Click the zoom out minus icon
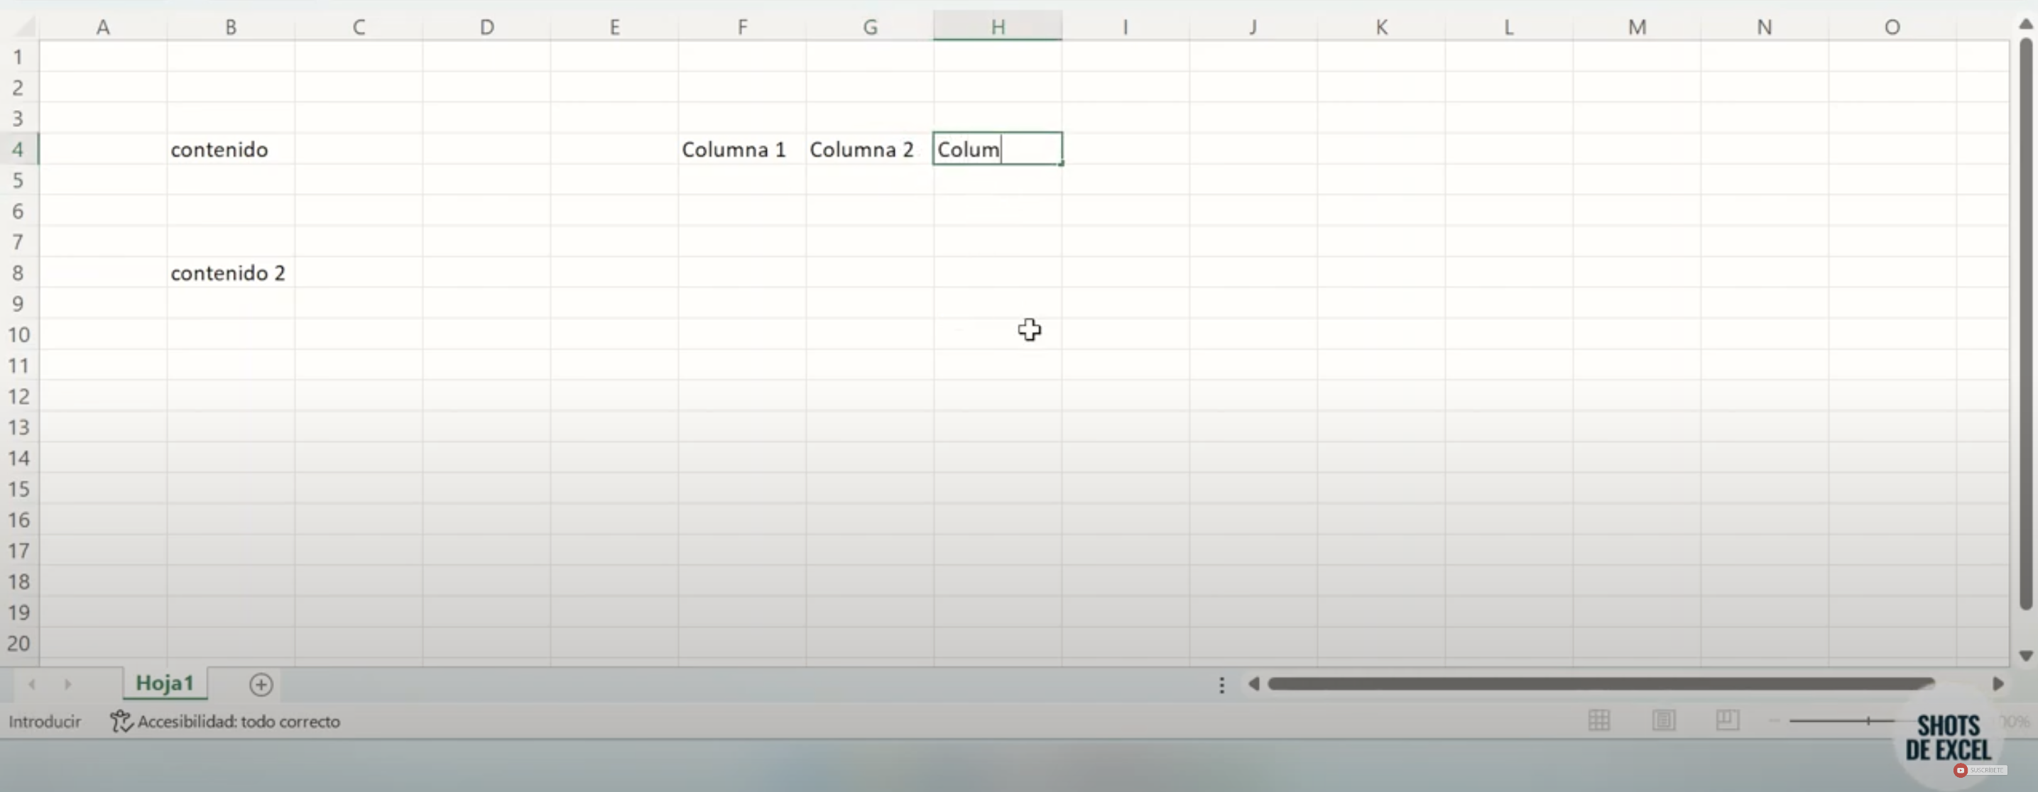Screen dimensions: 2038x792 [x=1774, y=720]
